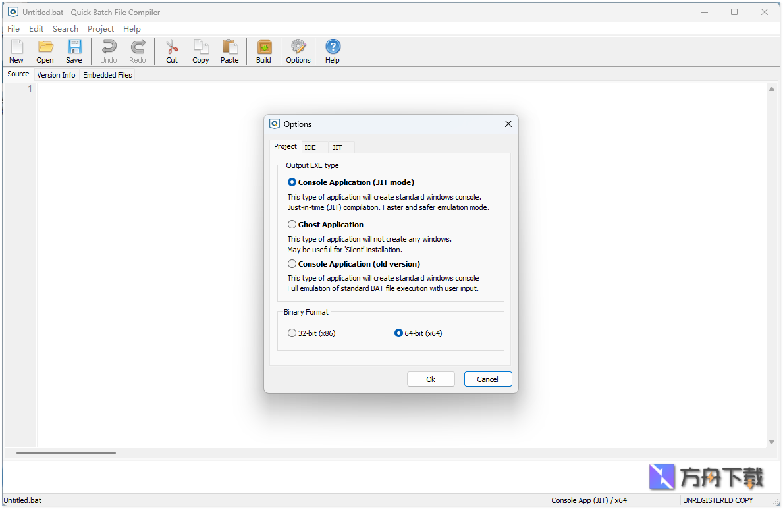Open a batch file using the Open icon
Viewport: 783px width, 509px height.
[45, 51]
